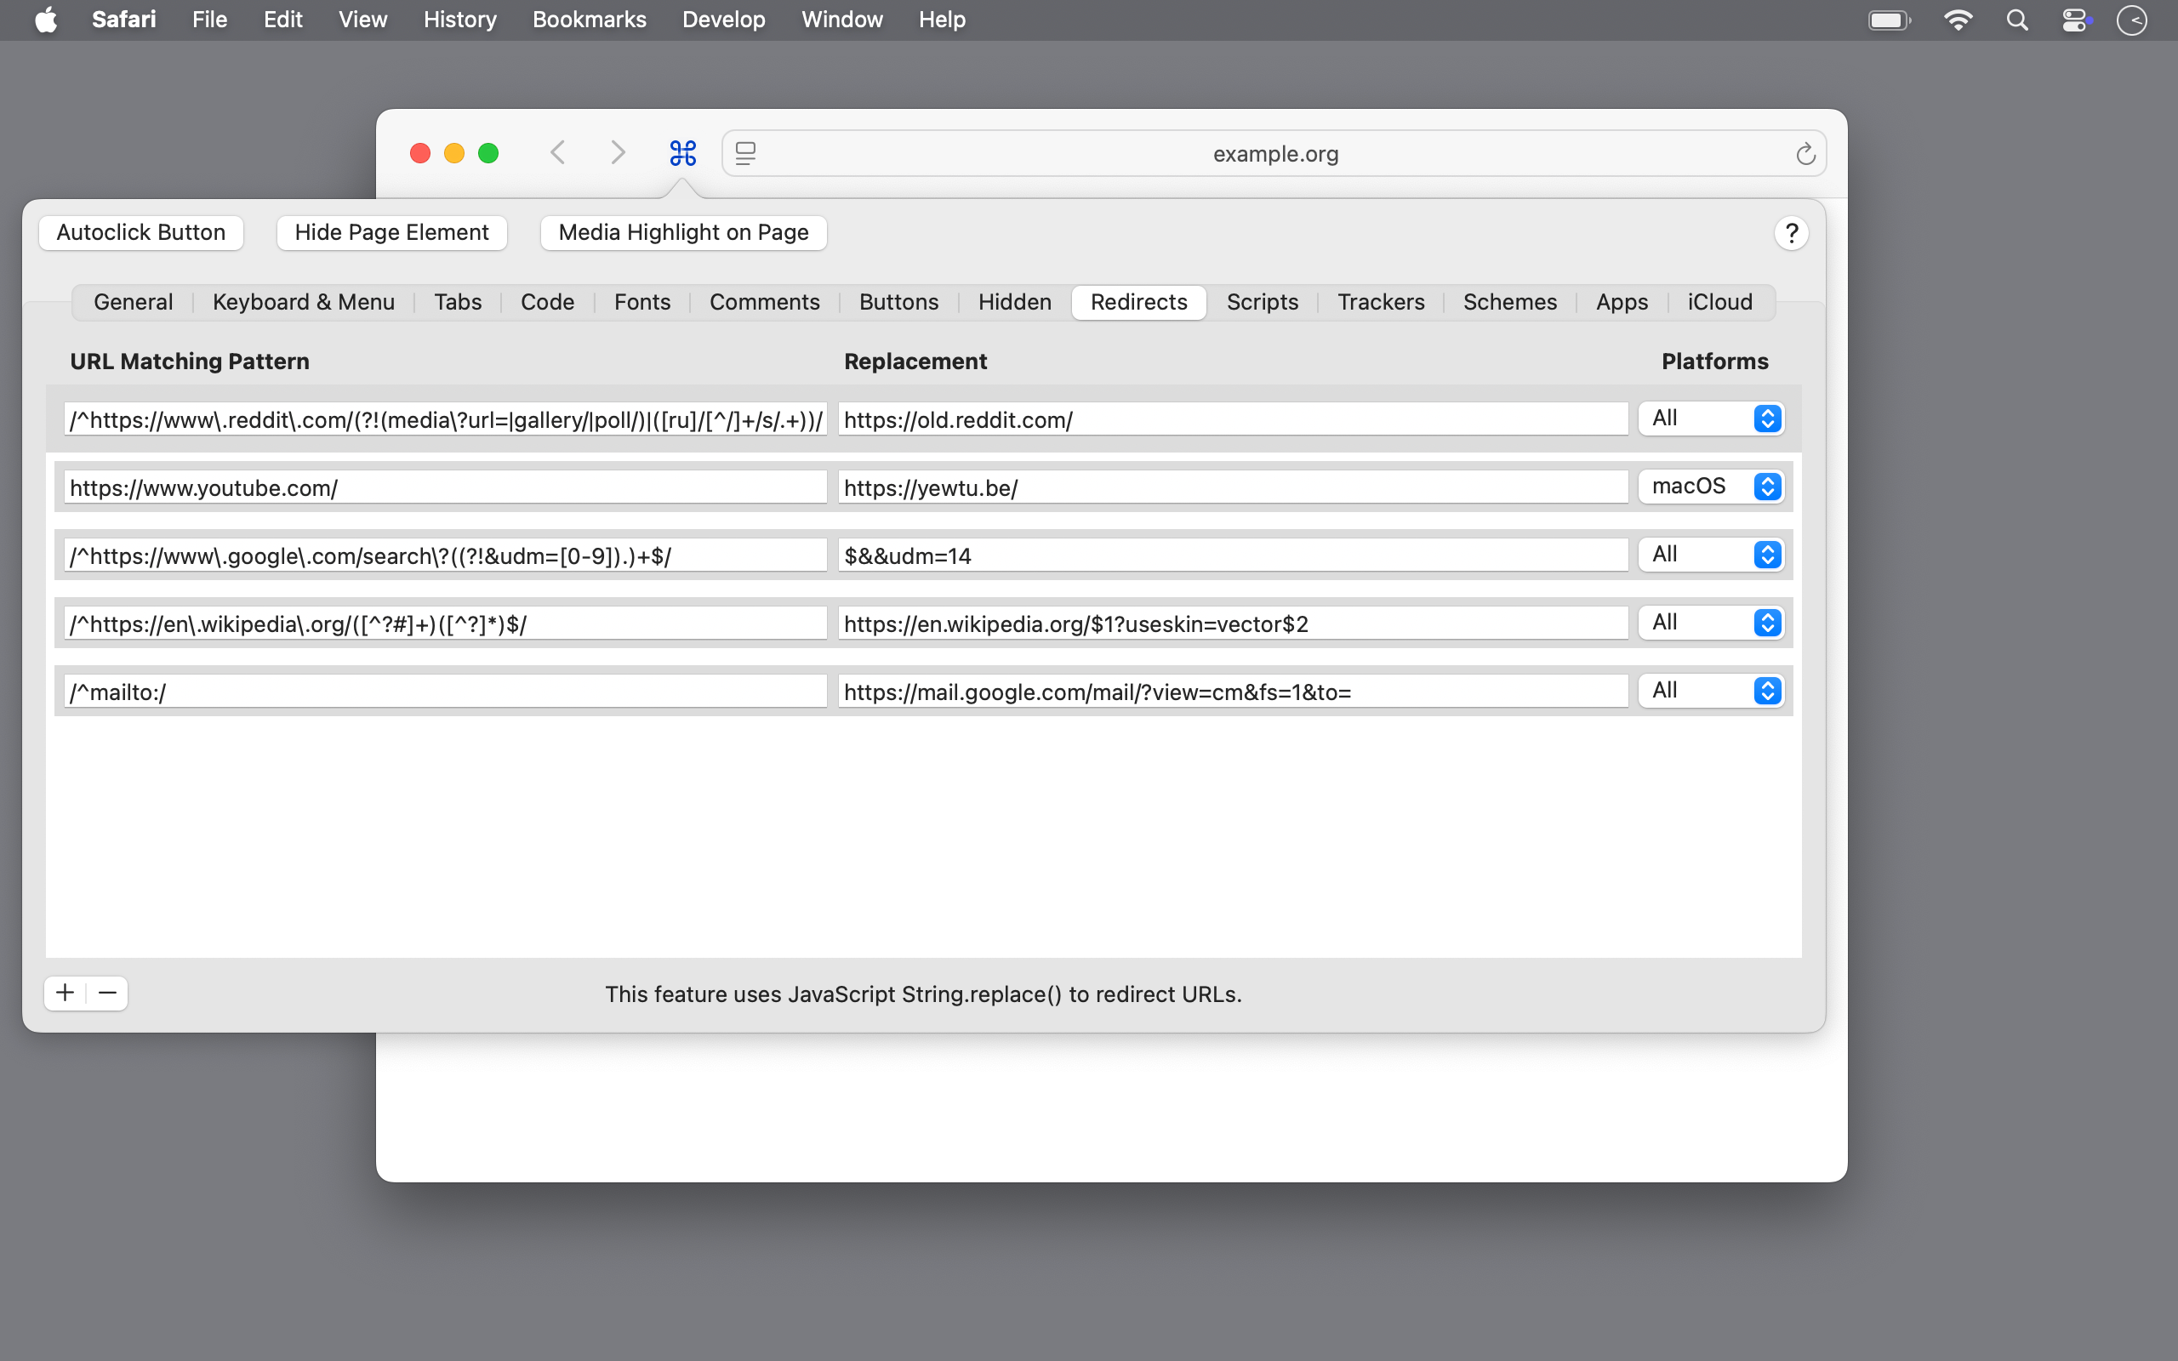This screenshot has width=2178, height=1361.
Task: Click the Autoclick Button button
Action: [141, 233]
